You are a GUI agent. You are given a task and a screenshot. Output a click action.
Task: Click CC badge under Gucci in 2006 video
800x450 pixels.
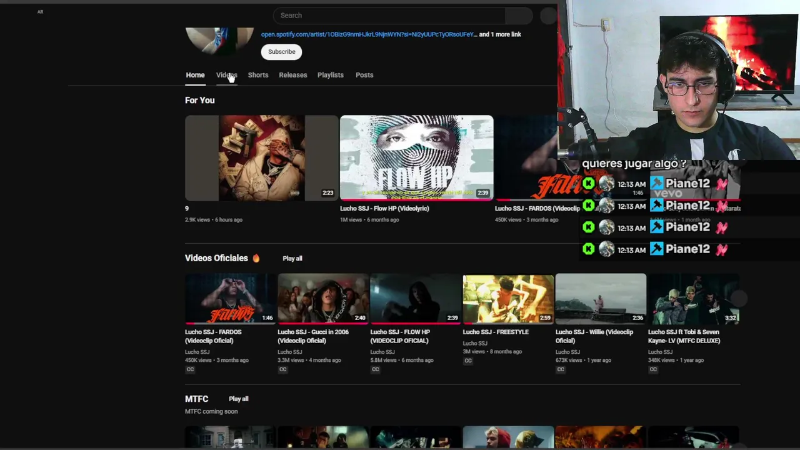pos(282,369)
